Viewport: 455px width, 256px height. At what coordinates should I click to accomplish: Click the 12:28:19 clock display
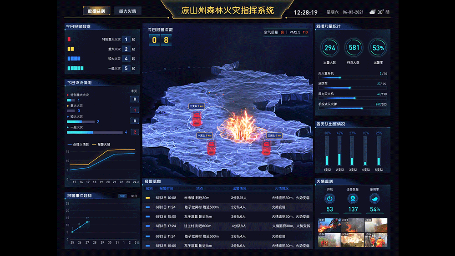(x=306, y=12)
